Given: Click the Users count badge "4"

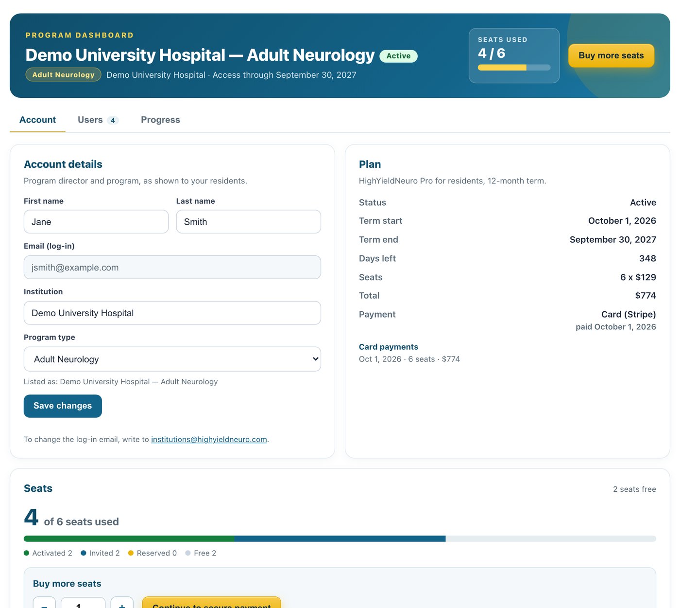Looking at the screenshot, I should [x=113, y=120].
